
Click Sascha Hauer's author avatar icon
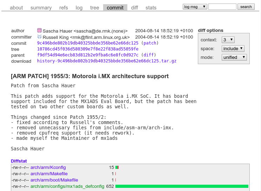click(x=39, y=31)
